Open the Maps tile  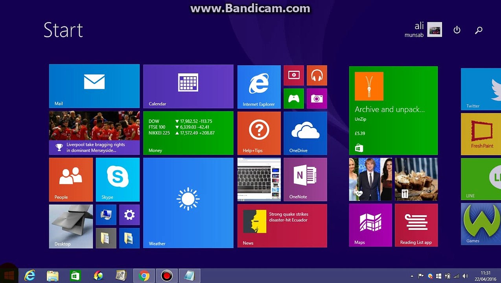(x=370, y=225)
